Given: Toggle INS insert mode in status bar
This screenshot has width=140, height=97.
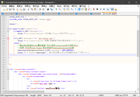Looking at the screenshot, I should coord(135,95).
